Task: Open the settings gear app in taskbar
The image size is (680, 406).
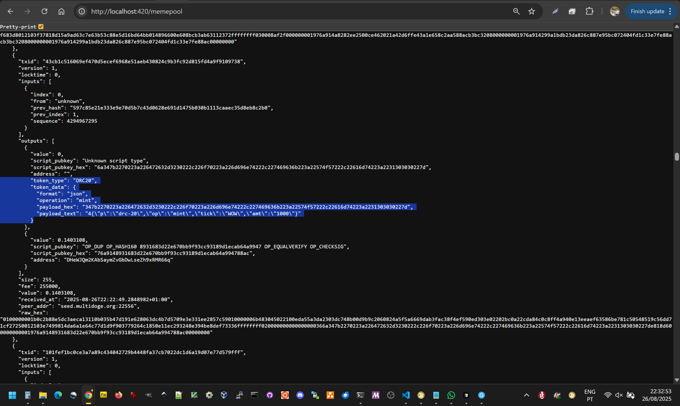Action: [x=209, y=395]
